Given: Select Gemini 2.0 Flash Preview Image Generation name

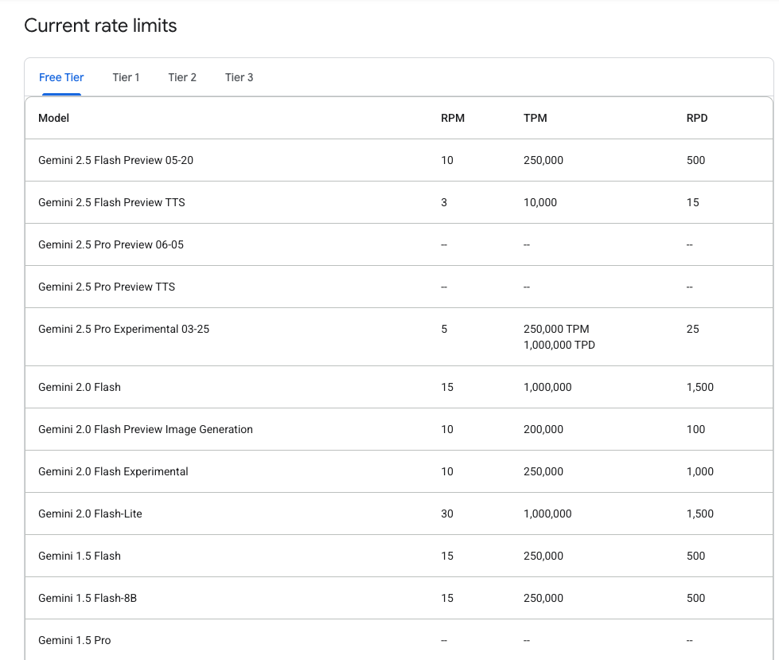Looking at the screenshot, I should 145,429.
